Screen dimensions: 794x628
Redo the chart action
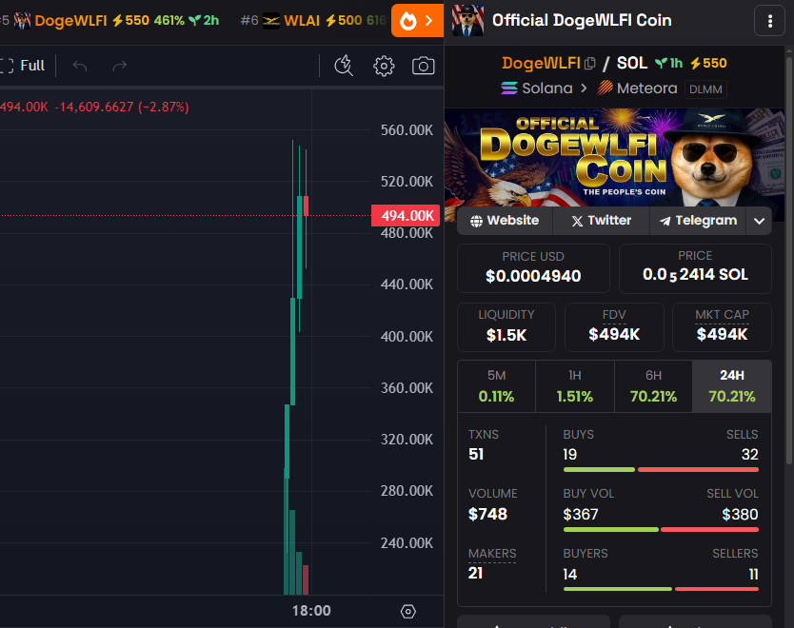[x=120, y=66]
